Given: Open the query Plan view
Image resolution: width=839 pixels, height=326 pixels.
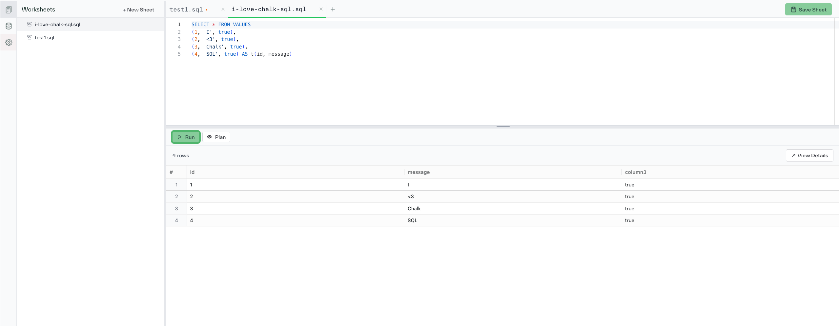Looking at the screenshot, I should pos(216,137).
